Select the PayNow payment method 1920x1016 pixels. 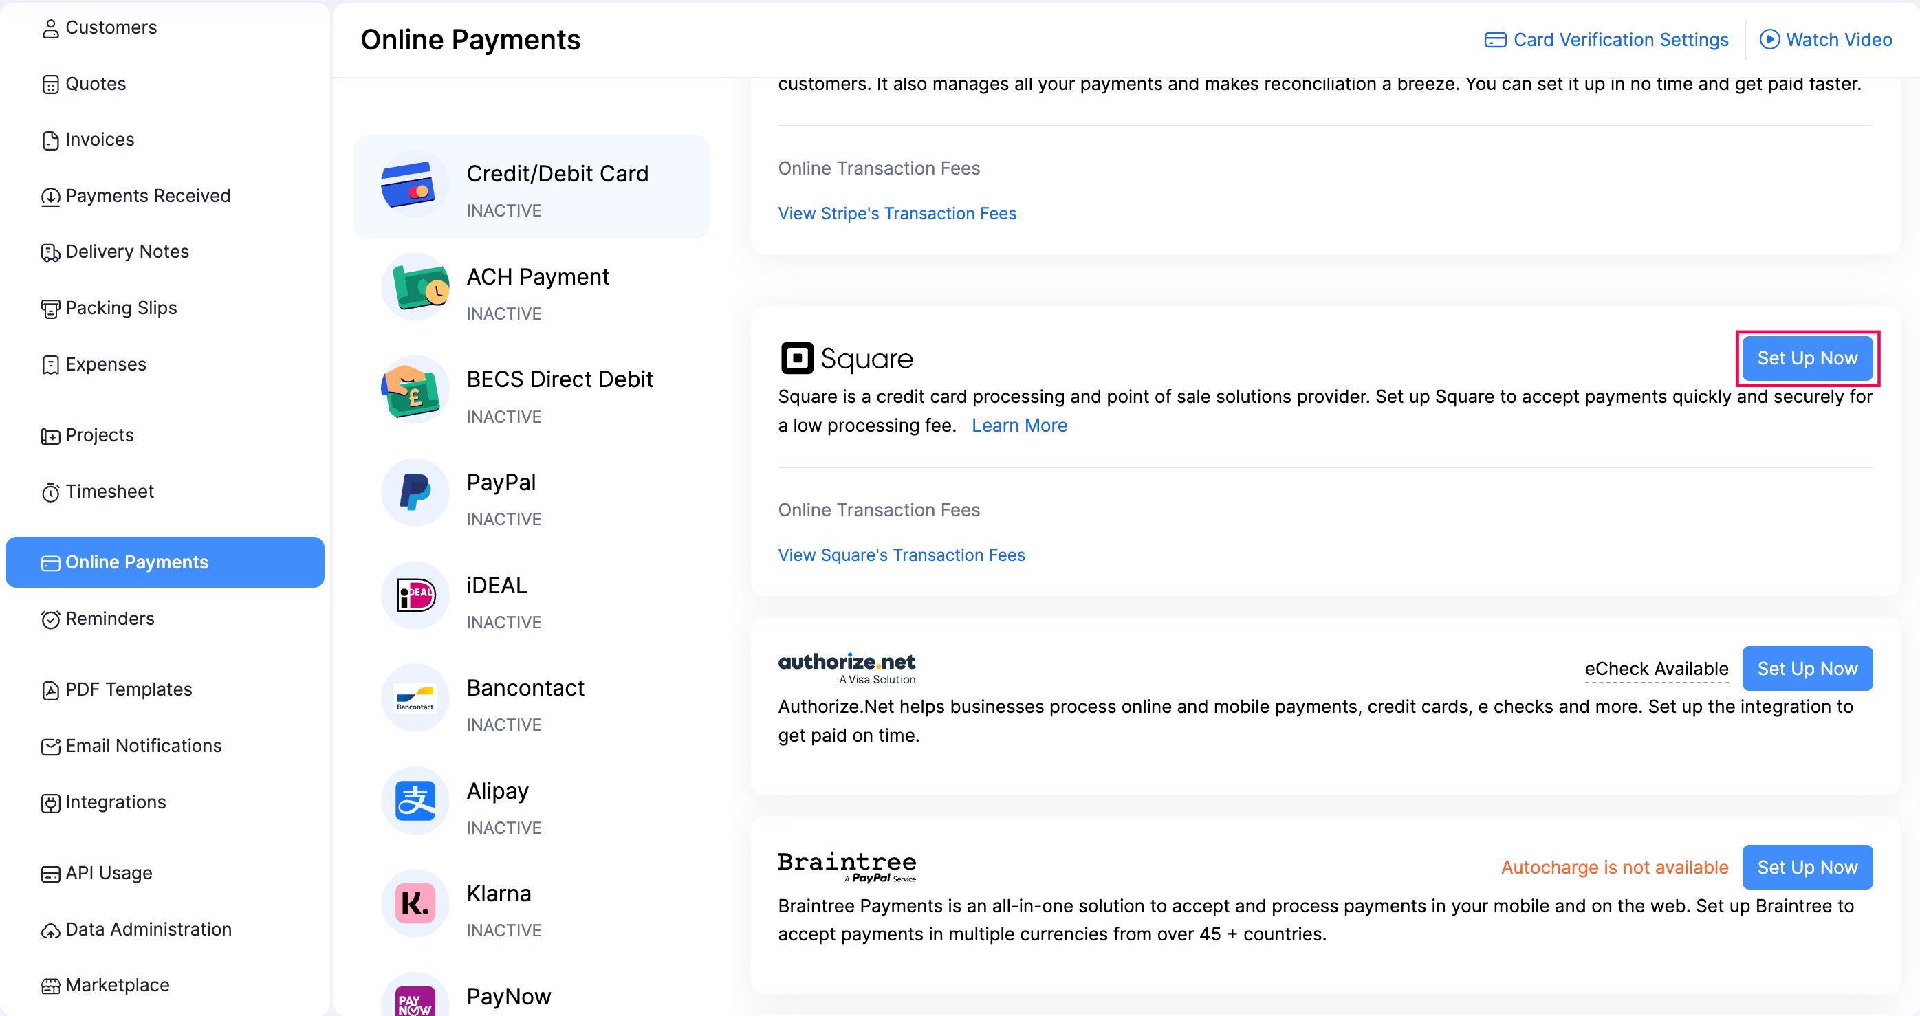[508, 996]
